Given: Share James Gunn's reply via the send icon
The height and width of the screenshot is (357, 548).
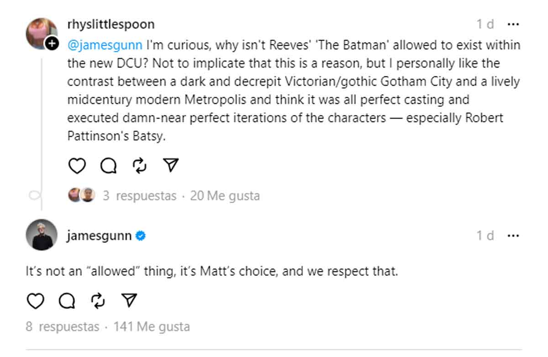Looking at the screenshot, I should [x=129, y=300].
